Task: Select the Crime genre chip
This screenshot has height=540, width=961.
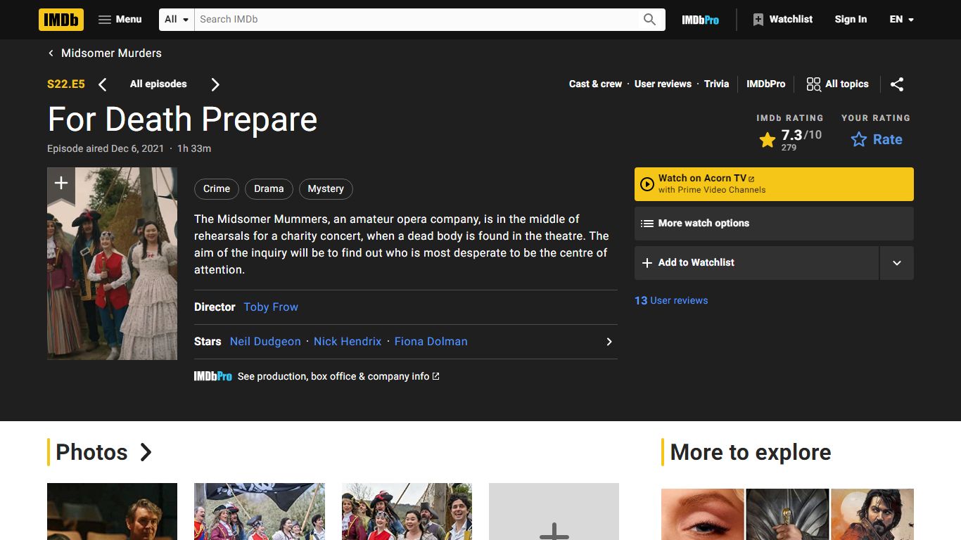Action: (217, 189)
